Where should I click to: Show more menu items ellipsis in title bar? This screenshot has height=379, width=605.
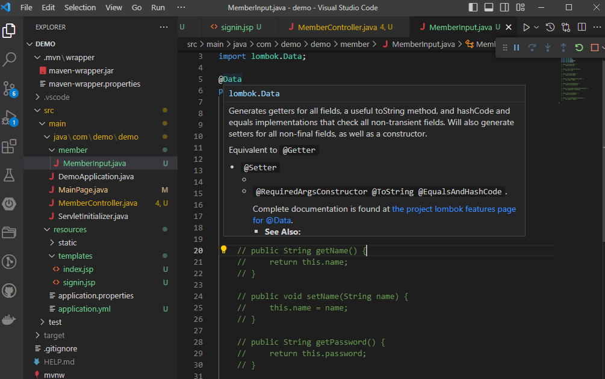(181, 7)
